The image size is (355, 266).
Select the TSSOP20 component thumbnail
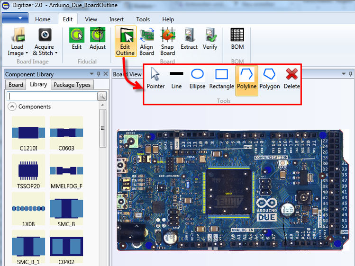tap(28, 171)
